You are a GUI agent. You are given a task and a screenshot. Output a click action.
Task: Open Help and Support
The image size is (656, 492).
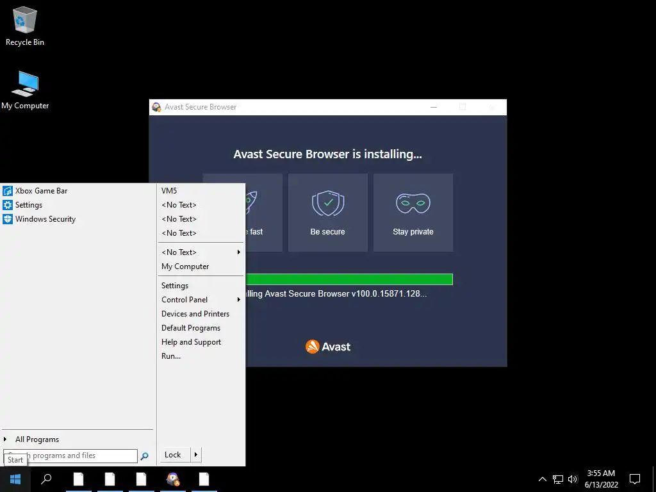(x=191, y=342)
